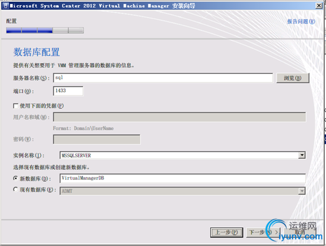Screen dimensions: 326x246
Task: Select the 新数据库(D) radio button
Action: click(x=15, y=179)
